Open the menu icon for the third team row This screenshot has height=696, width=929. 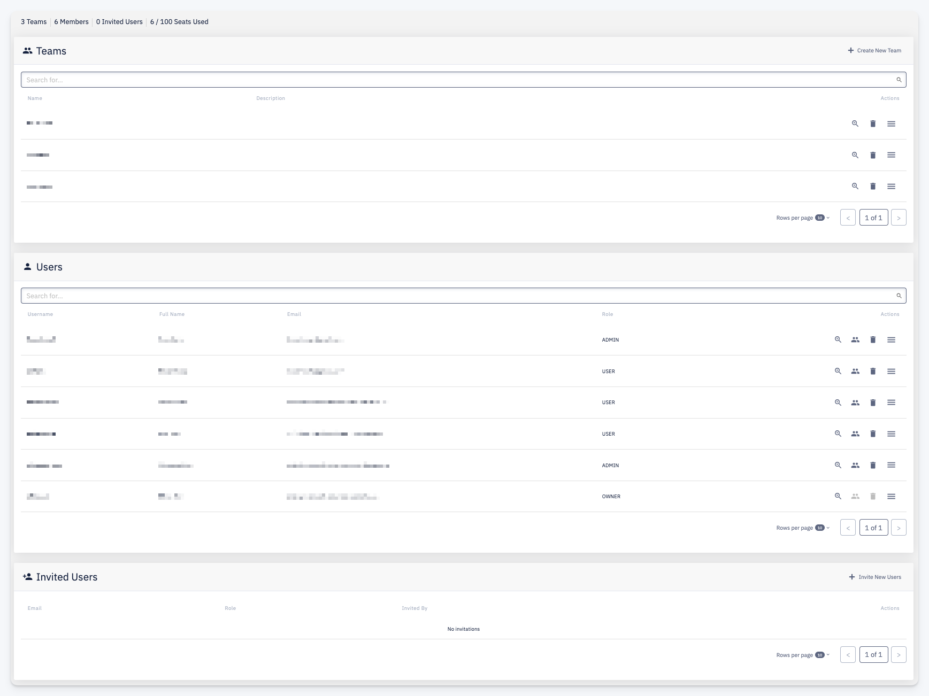click(x=891, y=186)
